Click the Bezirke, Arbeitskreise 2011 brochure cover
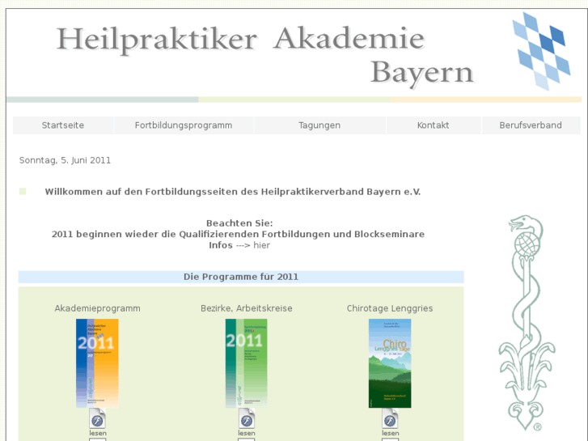 (247, 363)
